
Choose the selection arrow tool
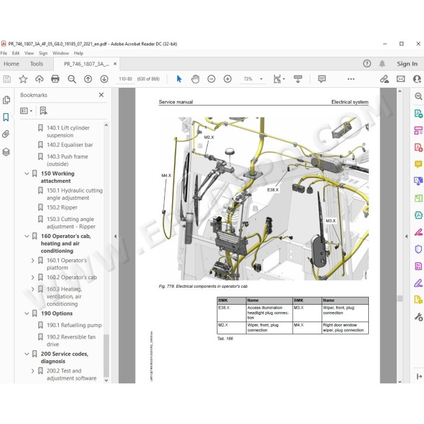pos(179,79)
